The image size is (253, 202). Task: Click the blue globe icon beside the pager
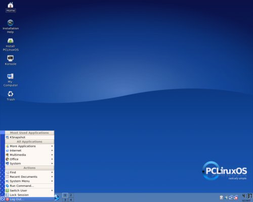[57, 197]
